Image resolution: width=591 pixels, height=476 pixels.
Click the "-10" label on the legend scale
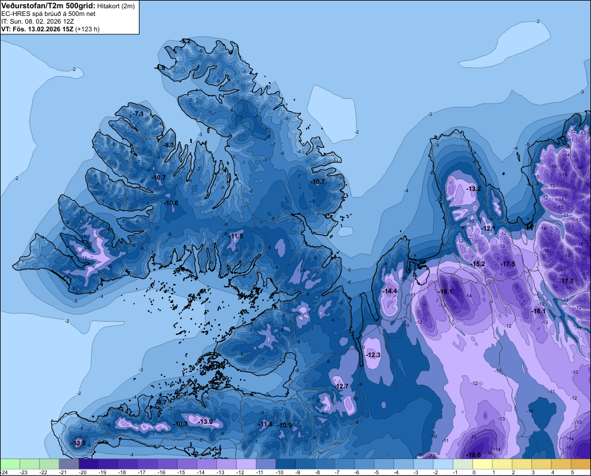tap(280, 472)
